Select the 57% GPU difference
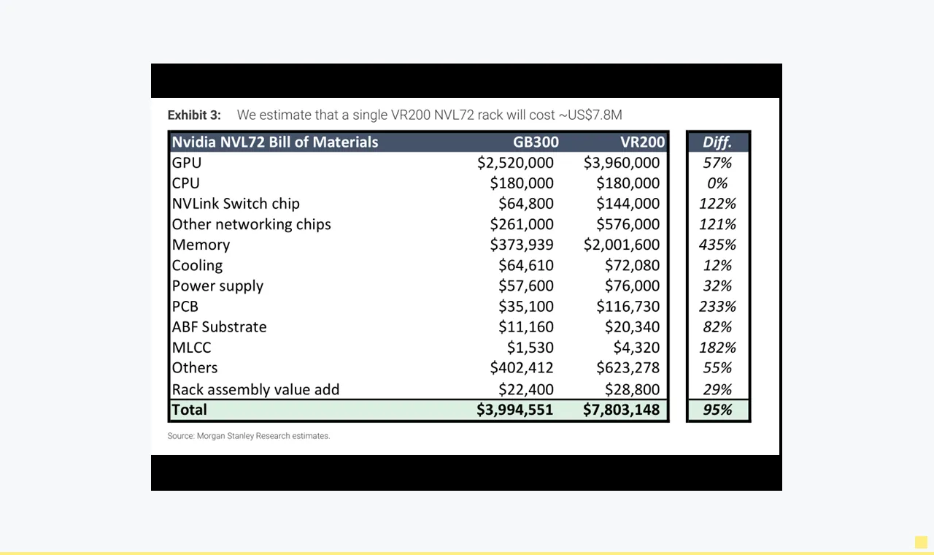This screenshot has height=555, width=934. [717, 163]
